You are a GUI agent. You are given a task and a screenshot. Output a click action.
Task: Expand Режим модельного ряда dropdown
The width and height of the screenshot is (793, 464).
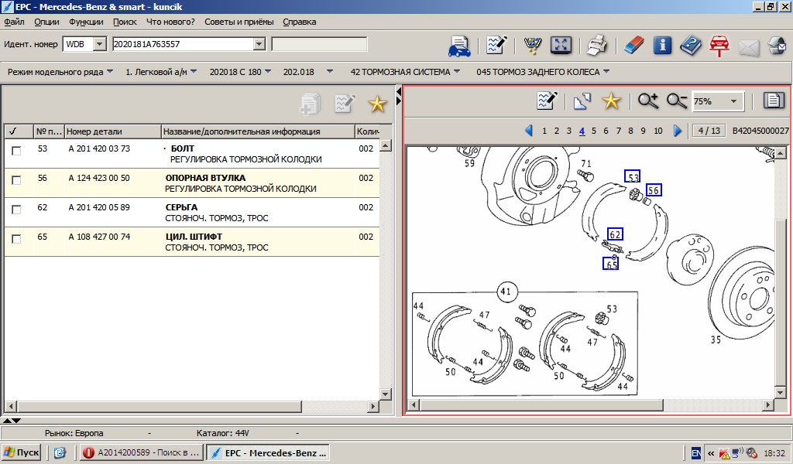click(x=110, y=72)
